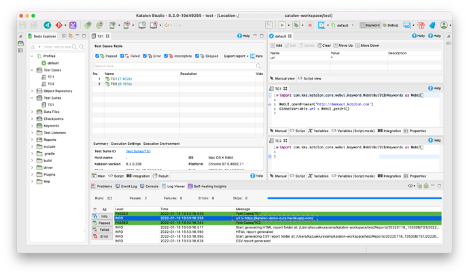
Task: Open the Run button dropdown arrow
Action: click(x=289, y=25)
